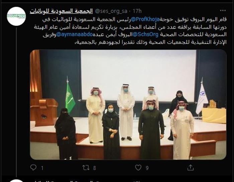Click the Arabic tweet body text
Image resolution: width=234 pixels, height=182 pixels.
pyautogui.click(x=130, y=31)
